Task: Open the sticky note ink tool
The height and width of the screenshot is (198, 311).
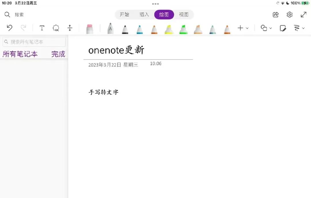Action: (x=283, y=28)
